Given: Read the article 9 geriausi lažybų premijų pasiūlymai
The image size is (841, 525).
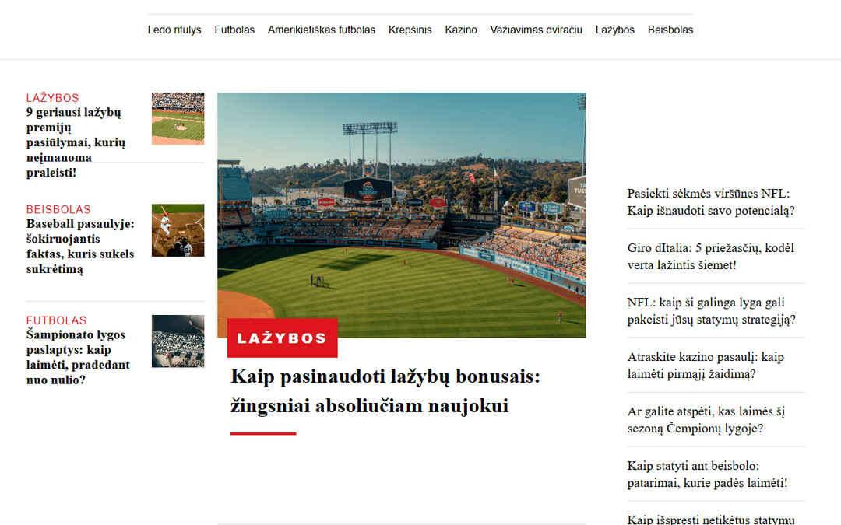Looking at the screenshot, I should [x=76, y=142].
